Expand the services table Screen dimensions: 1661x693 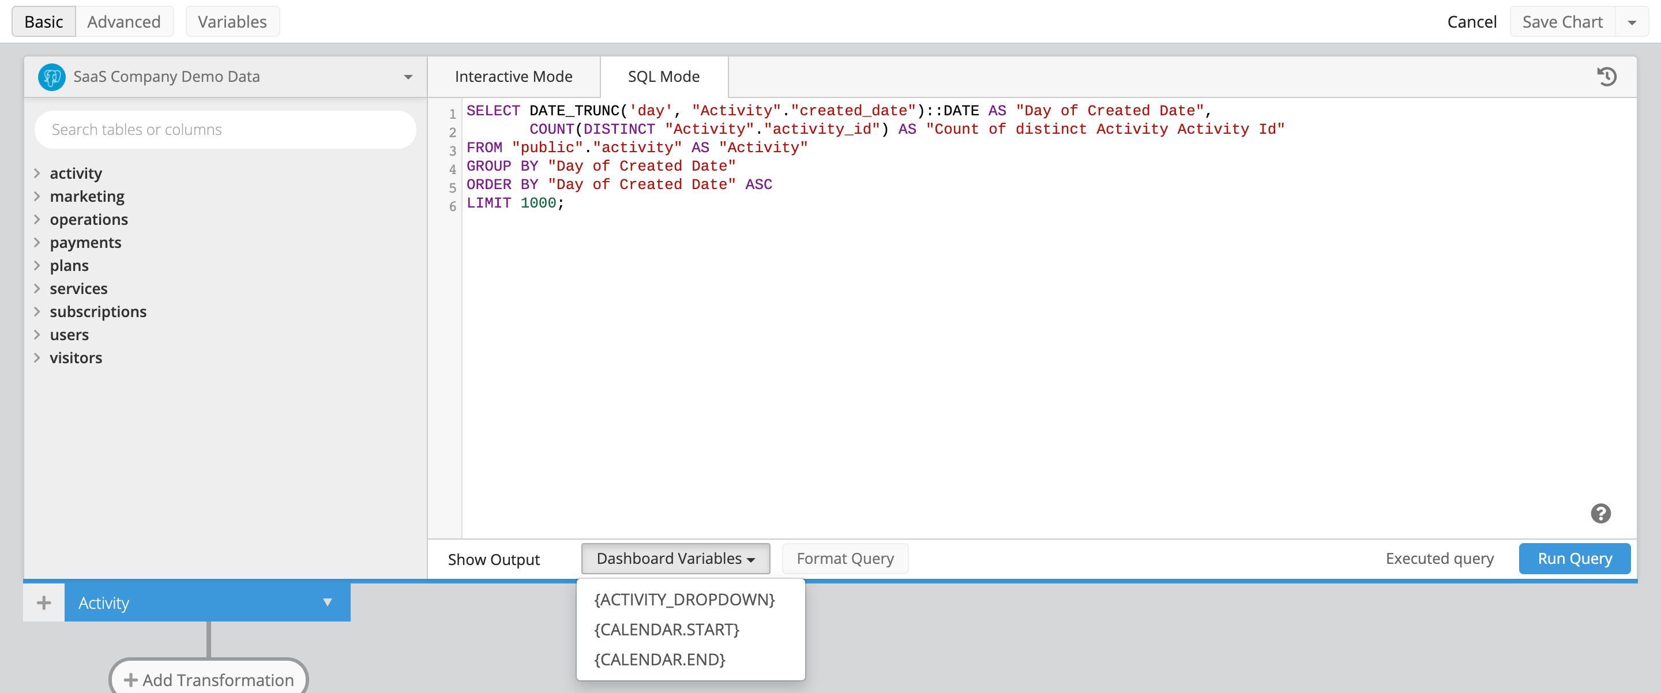pyautogui.click(x=37, y=288)
